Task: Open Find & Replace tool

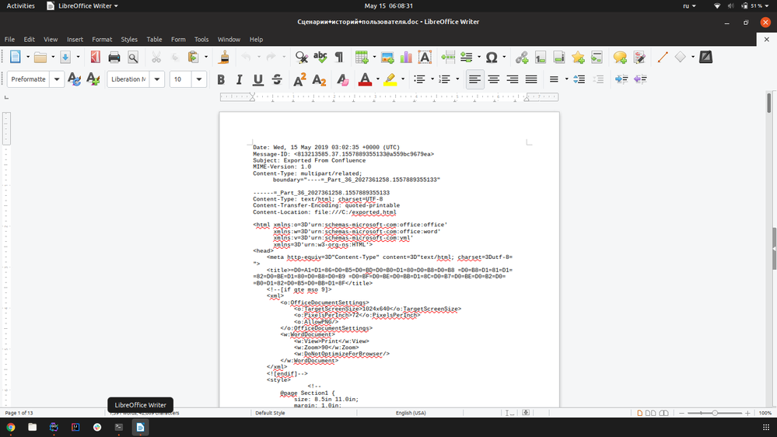Action: [301, 58]
